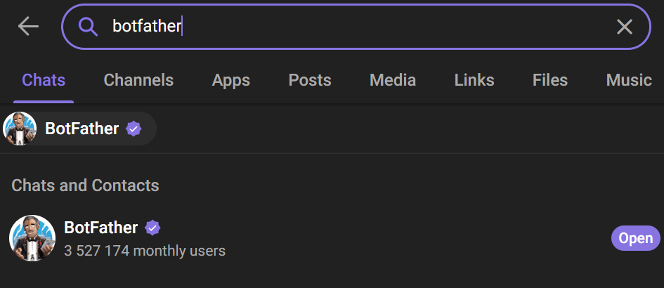Show the Media tab
664x288 pixels.
(393, 80)
